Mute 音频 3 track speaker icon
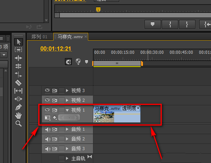Screen dimensions: 211x163 (x=48, y=149)
